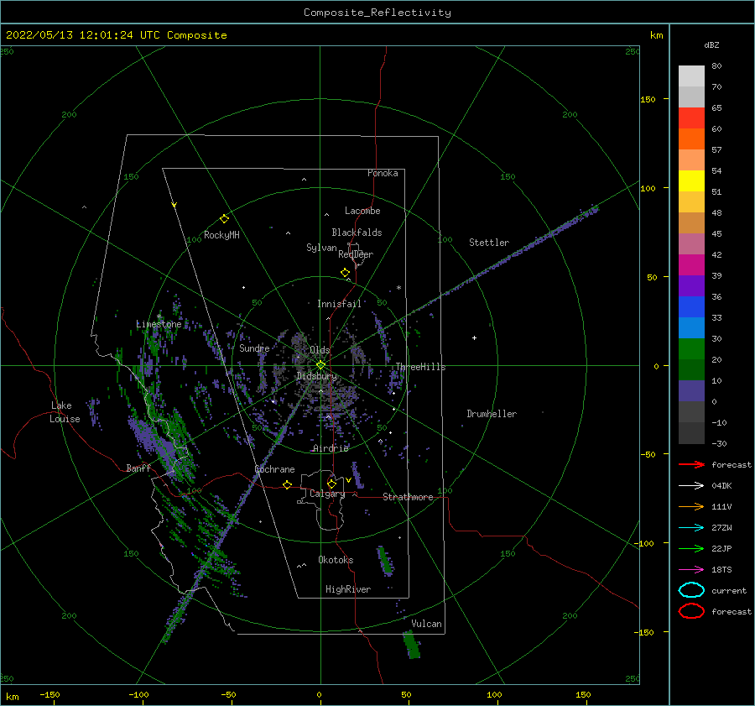This screenshot has width=755, height=706.
Task: Click the -150 tick on bottom axis
Action: click(49, 694)
